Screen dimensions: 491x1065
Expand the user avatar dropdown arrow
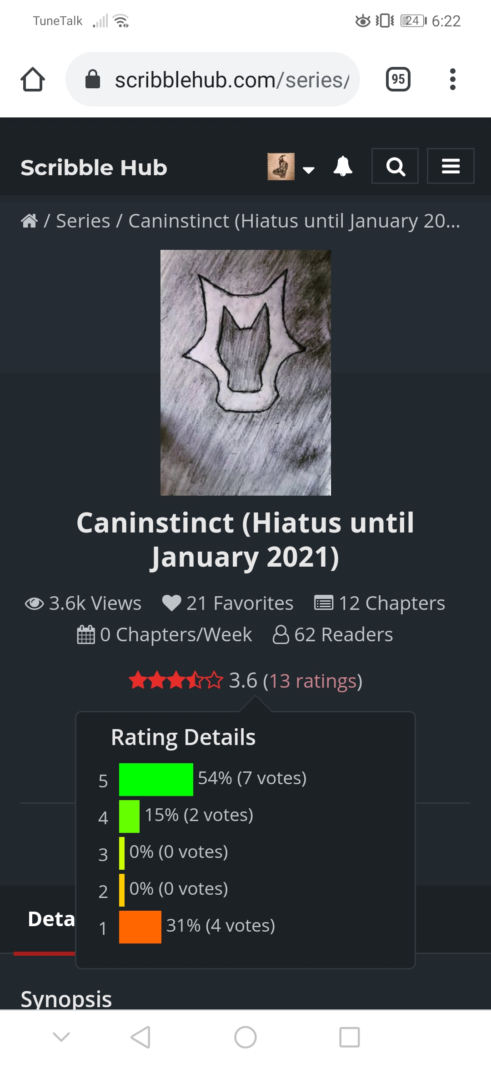click(309, 170)
